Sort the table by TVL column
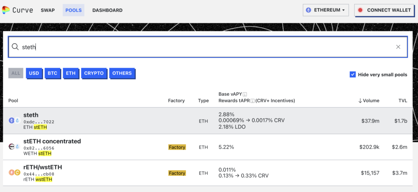The image size is (418, 192). pyautogui.click(x=403, y=101)
